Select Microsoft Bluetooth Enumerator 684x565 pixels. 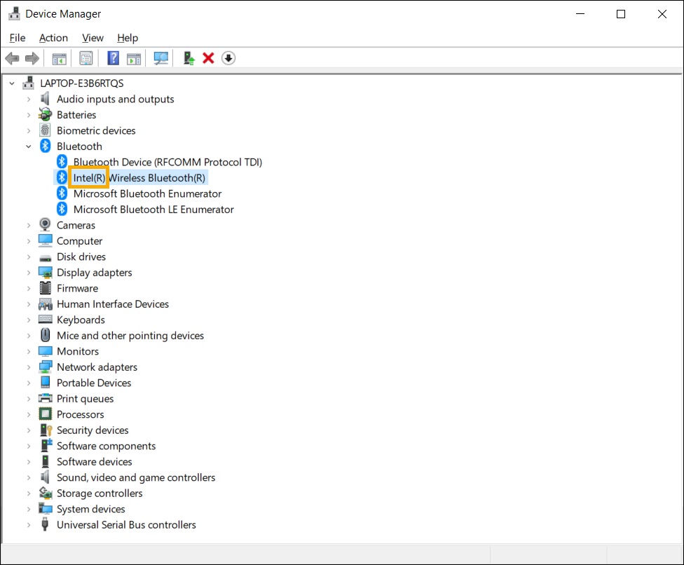pos(147,193)
